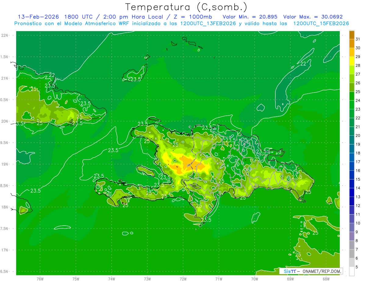366x283 pixels.
Task: Click the lime legend swatch between 27 and 28
Action: 352,70
